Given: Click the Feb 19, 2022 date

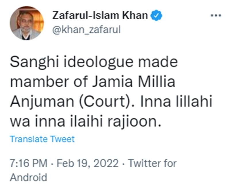Looking at the screenshot, I should pyautogui.click(x=87, y=164).
